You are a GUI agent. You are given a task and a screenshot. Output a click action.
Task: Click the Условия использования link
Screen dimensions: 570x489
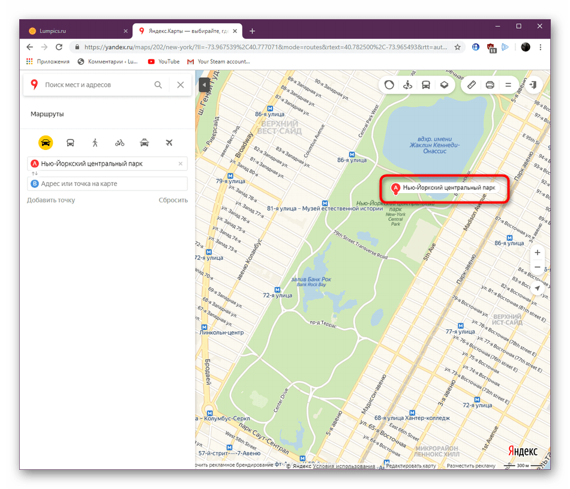point(344,466)
